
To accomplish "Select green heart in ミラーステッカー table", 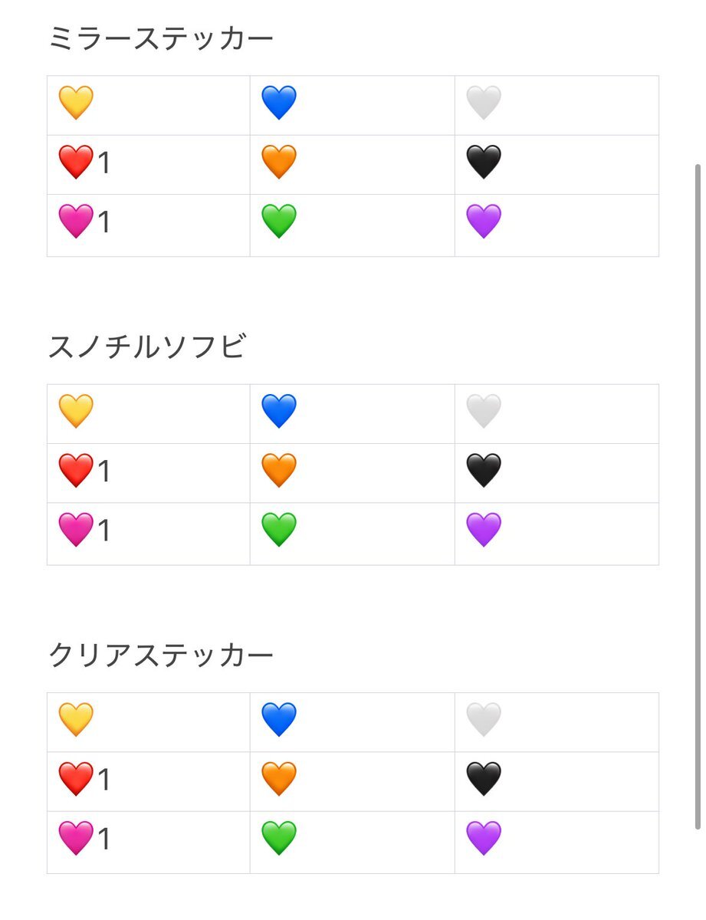I will click(279, 222).
